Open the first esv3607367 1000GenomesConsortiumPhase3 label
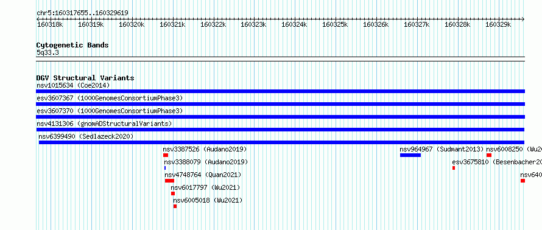Image resolution: width=542 pixels, height=230 pixels. click(110, 98)
